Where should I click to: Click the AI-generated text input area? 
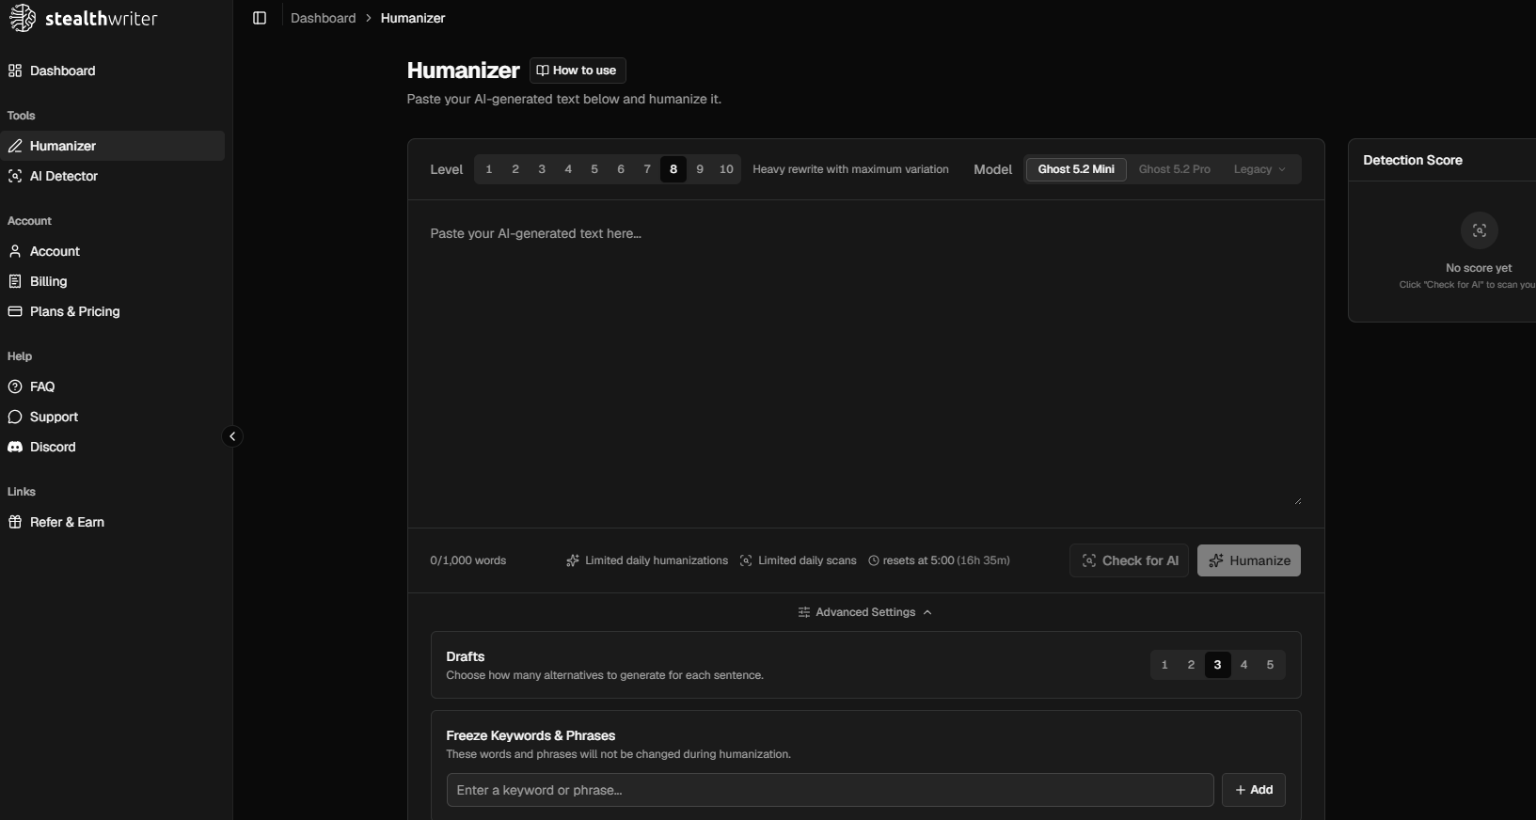click(865, 364)
